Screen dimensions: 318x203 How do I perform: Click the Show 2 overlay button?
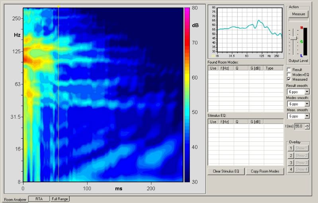301,155
